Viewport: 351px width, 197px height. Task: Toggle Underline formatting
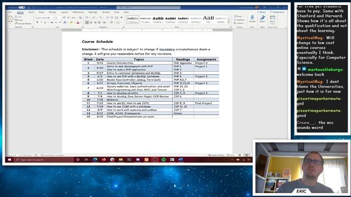(x=45, y=22)
